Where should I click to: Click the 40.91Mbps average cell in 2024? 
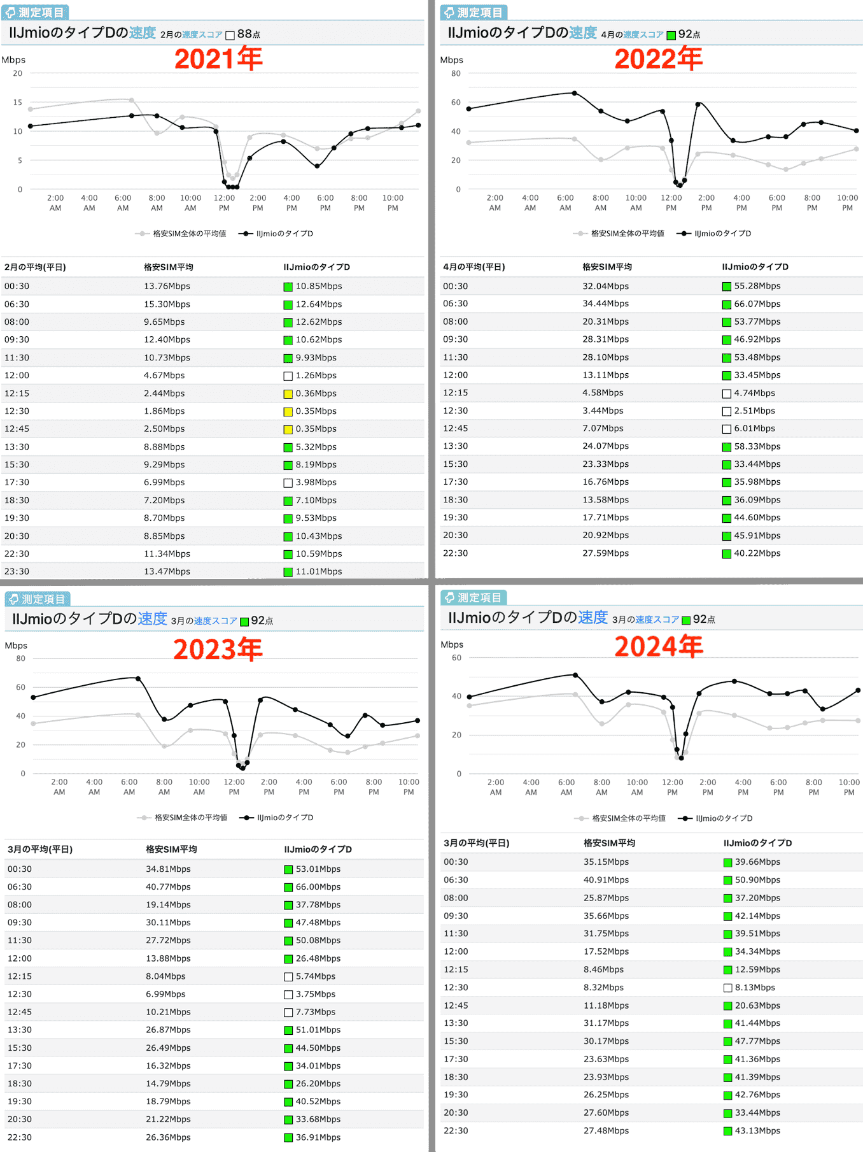coord(607,880)
